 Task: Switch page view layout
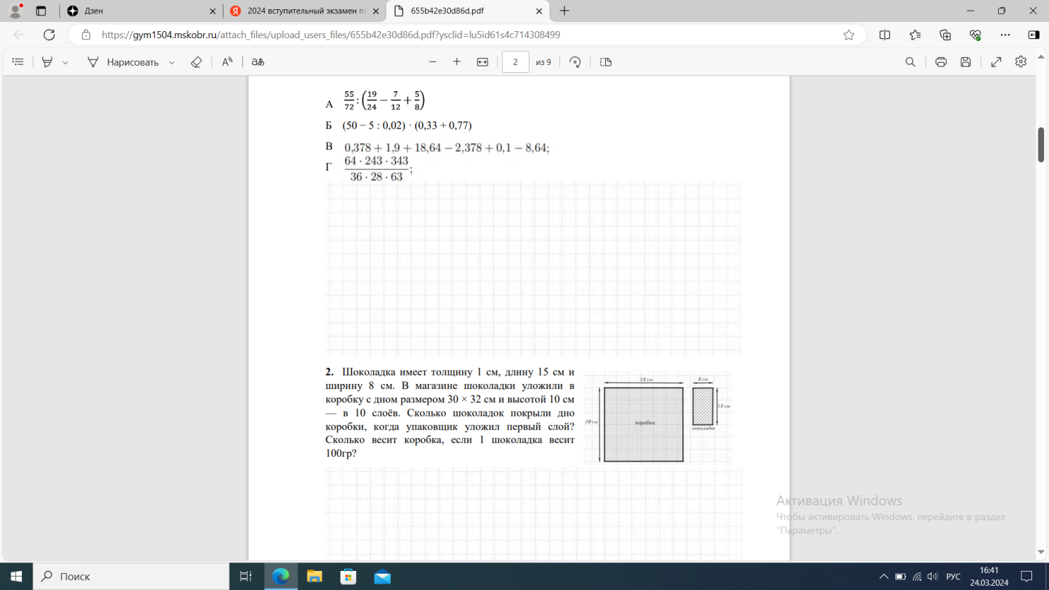tap(606, 62)
